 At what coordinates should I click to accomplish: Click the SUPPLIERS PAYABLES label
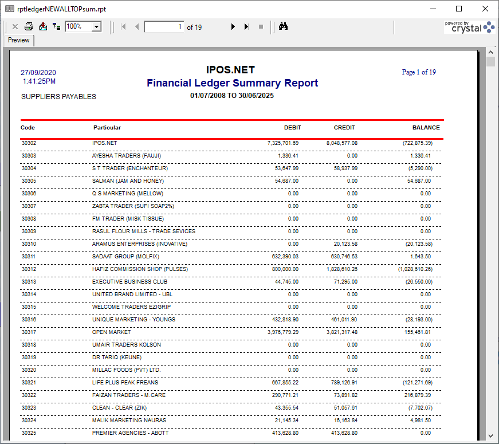point(58,97)
